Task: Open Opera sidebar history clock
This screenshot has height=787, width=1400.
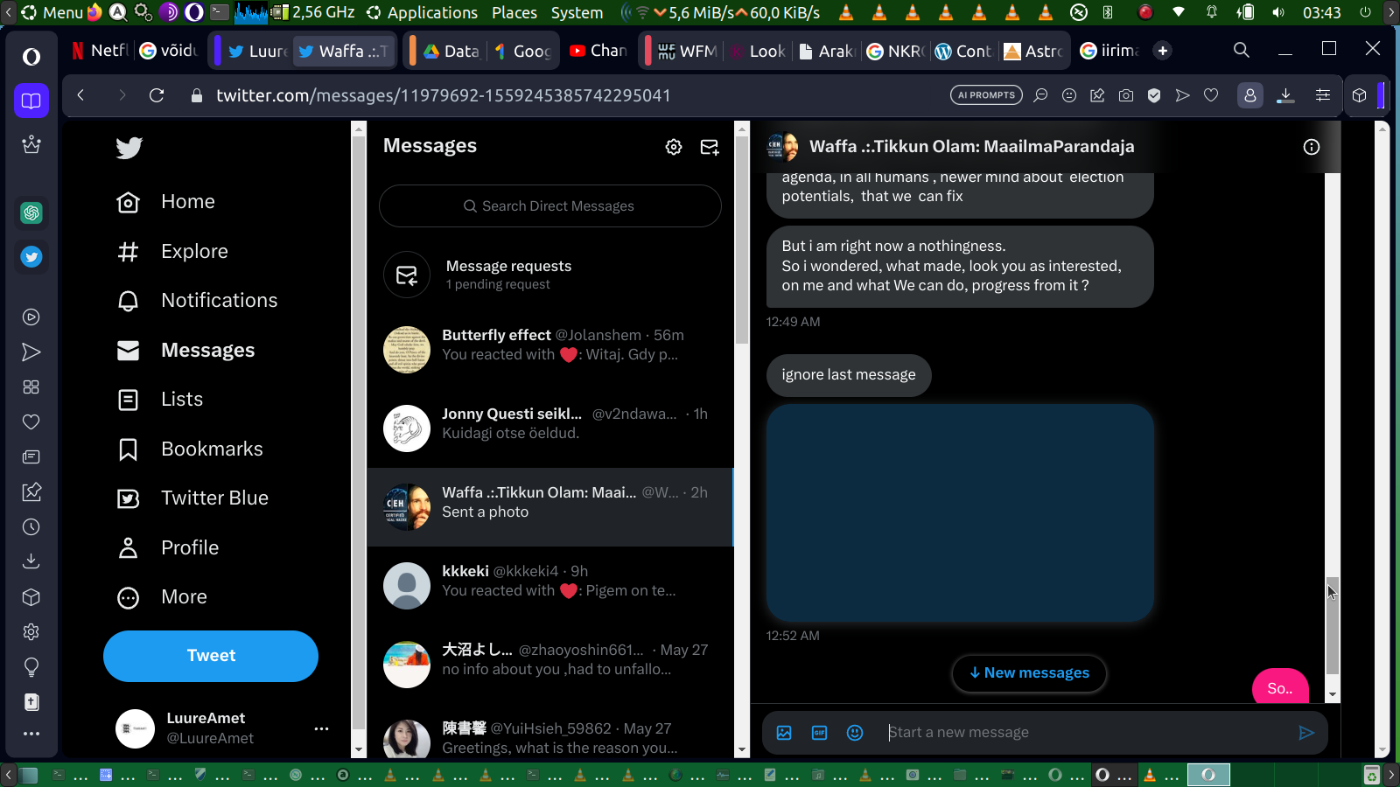Action: click(x=31, y=527)
